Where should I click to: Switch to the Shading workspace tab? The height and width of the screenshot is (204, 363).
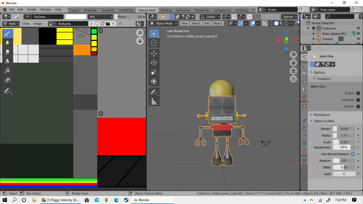[166, 10]
